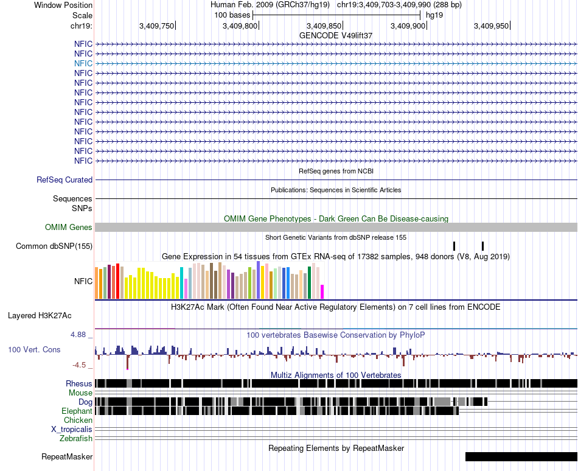Image resolution: width=578 pixels, height=471 pixels.
Task: Click the Window Position label
Action: click(63, 5)
